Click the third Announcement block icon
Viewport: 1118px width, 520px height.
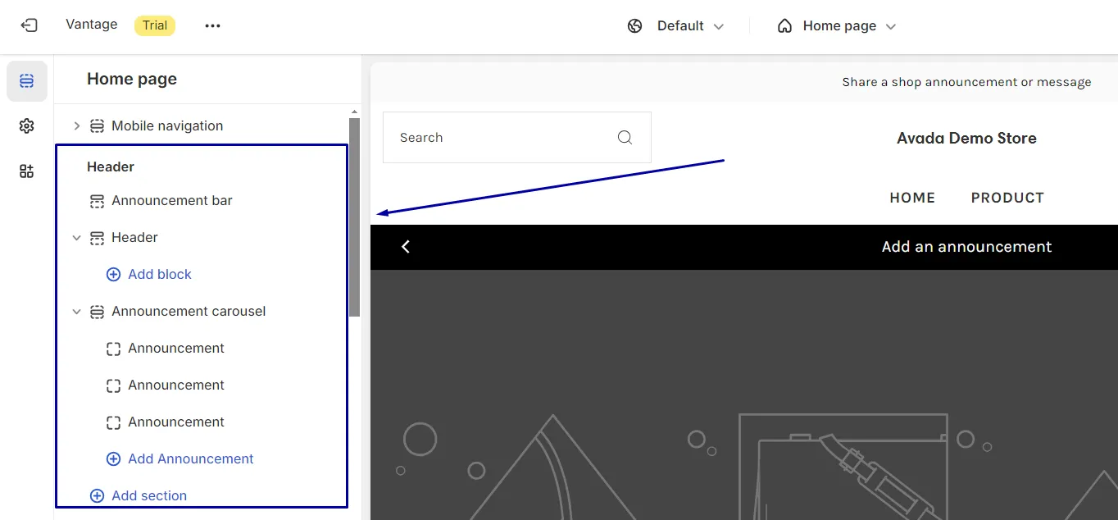point(113,422)
